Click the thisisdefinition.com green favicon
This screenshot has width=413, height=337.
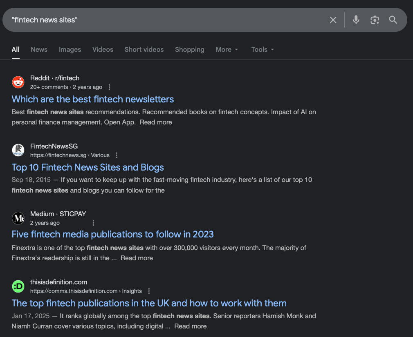point(18,286)
